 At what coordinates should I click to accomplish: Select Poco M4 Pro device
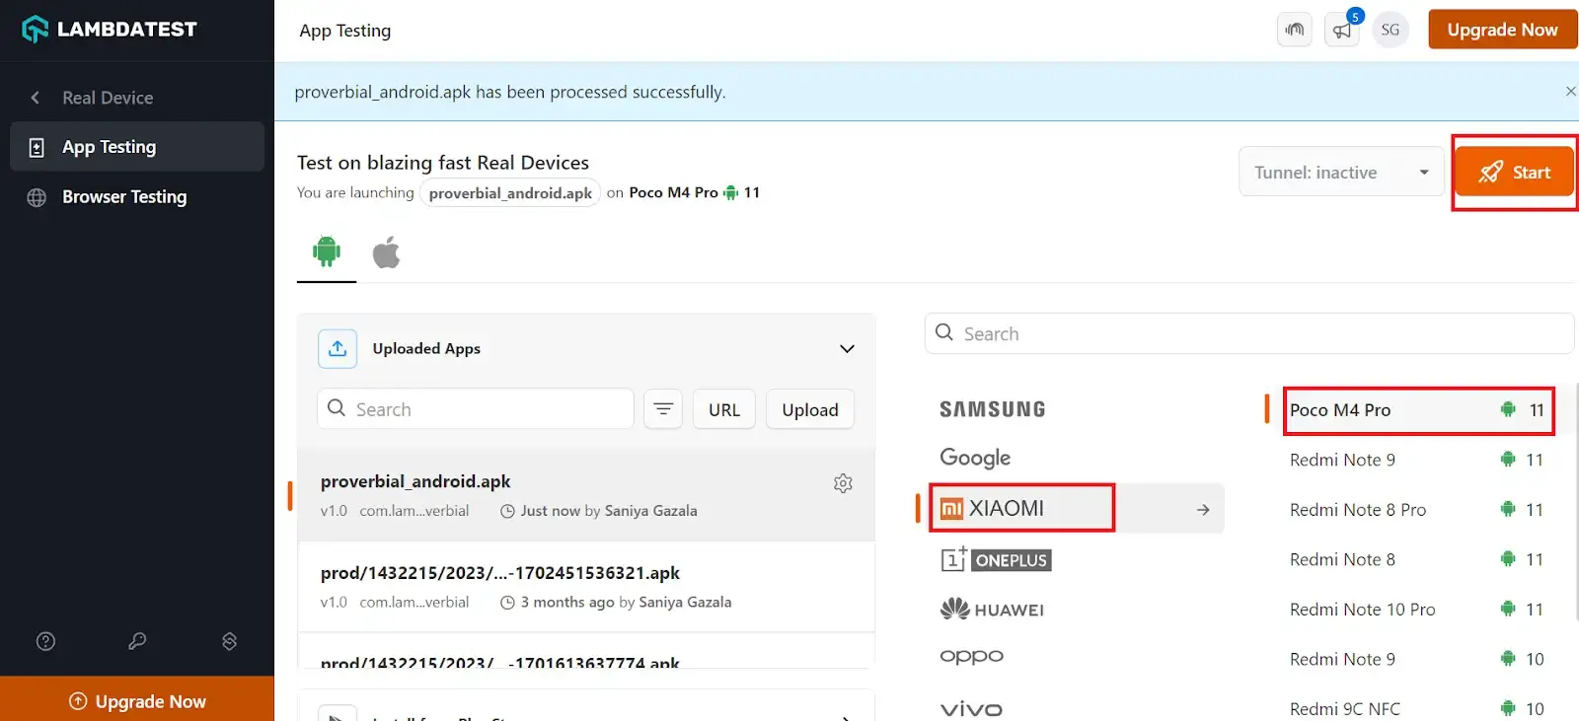tap(1419, 410)
